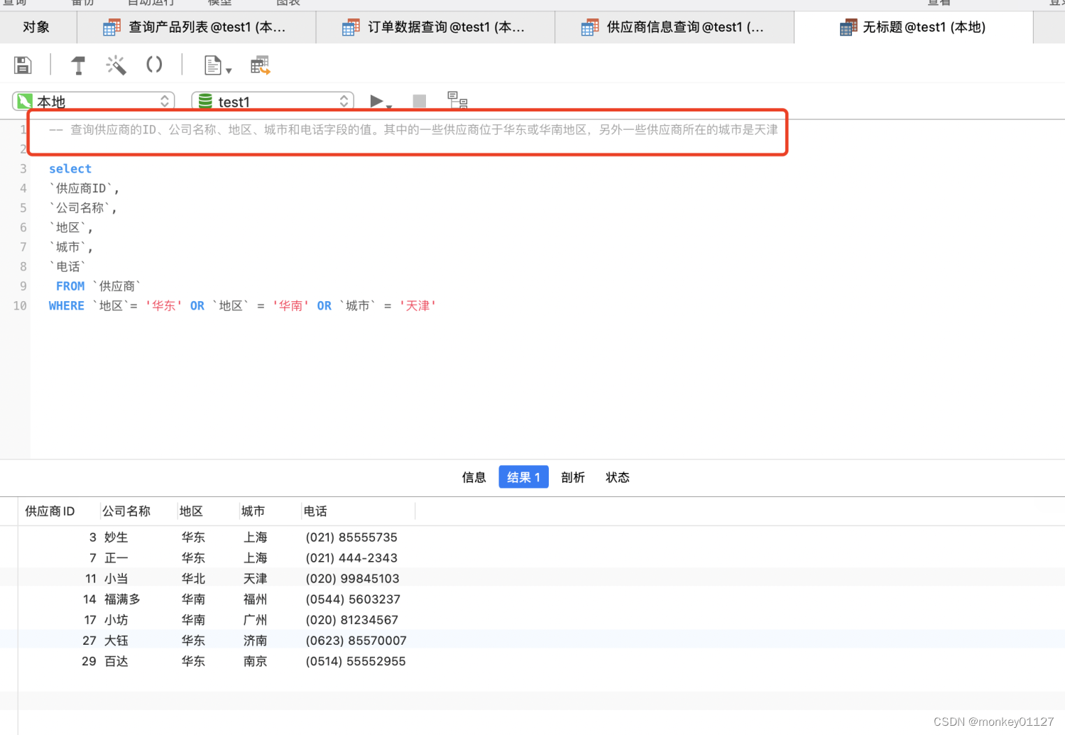1065x735 pixels.
Task: Click the 小当 company cell
Action: (116, 579)
